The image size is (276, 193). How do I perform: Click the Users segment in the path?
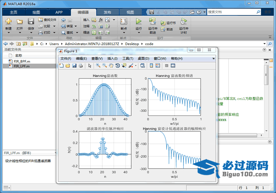[54, 44]
